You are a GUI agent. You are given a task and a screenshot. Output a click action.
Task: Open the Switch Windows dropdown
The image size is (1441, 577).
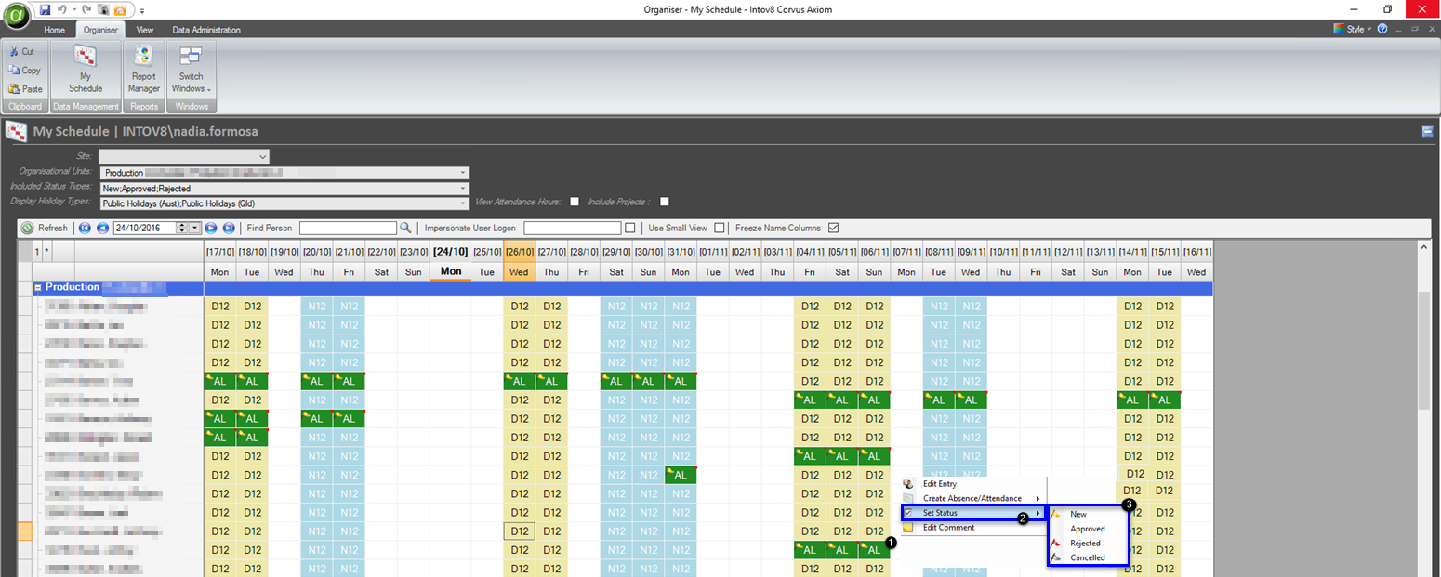tap(191, 70)
